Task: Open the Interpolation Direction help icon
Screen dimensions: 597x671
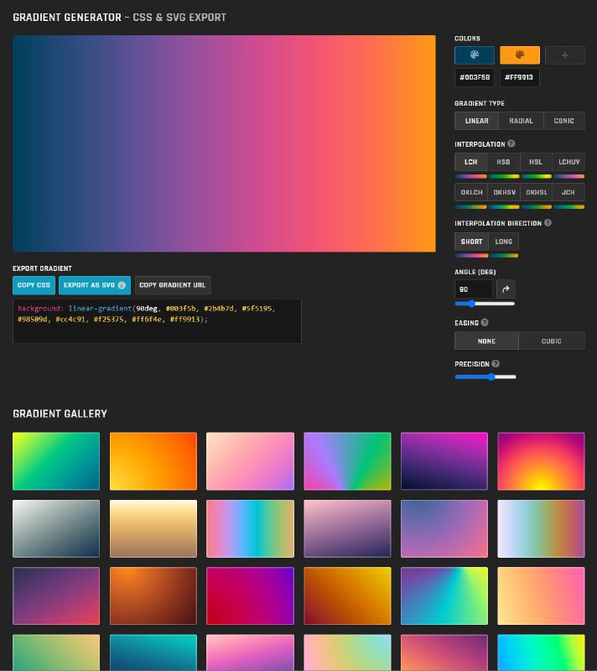Action: click(x=548, y=223)
